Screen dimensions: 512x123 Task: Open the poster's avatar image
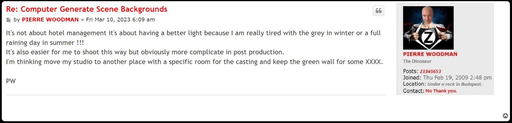click(x=428, y=28)
